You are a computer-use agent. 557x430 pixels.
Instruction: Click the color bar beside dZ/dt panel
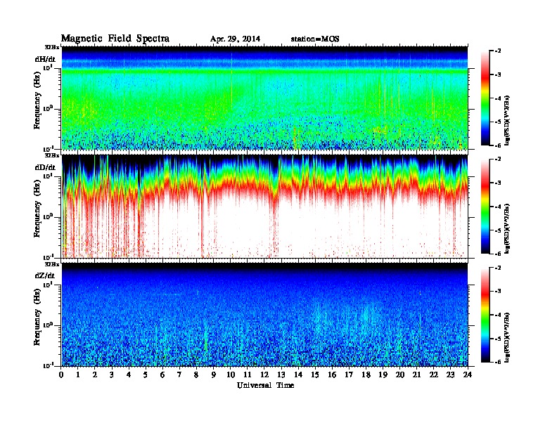click(485, 315)
